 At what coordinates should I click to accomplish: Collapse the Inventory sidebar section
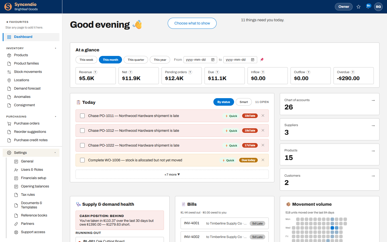click(x=55, y=48)
